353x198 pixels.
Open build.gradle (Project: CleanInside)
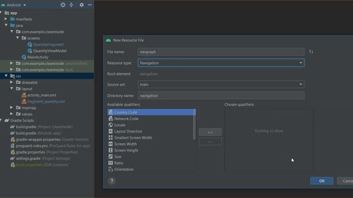click(44, 127)
